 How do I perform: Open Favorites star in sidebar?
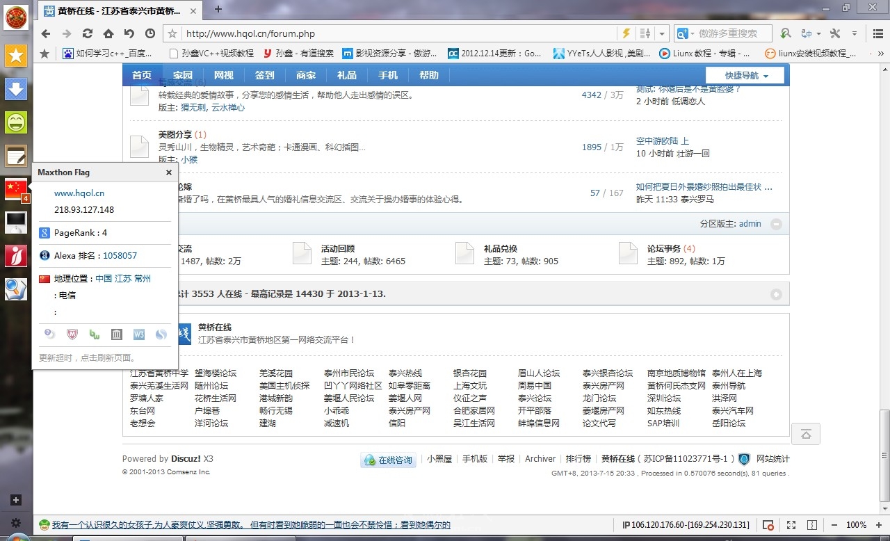[x=16, y=56]
